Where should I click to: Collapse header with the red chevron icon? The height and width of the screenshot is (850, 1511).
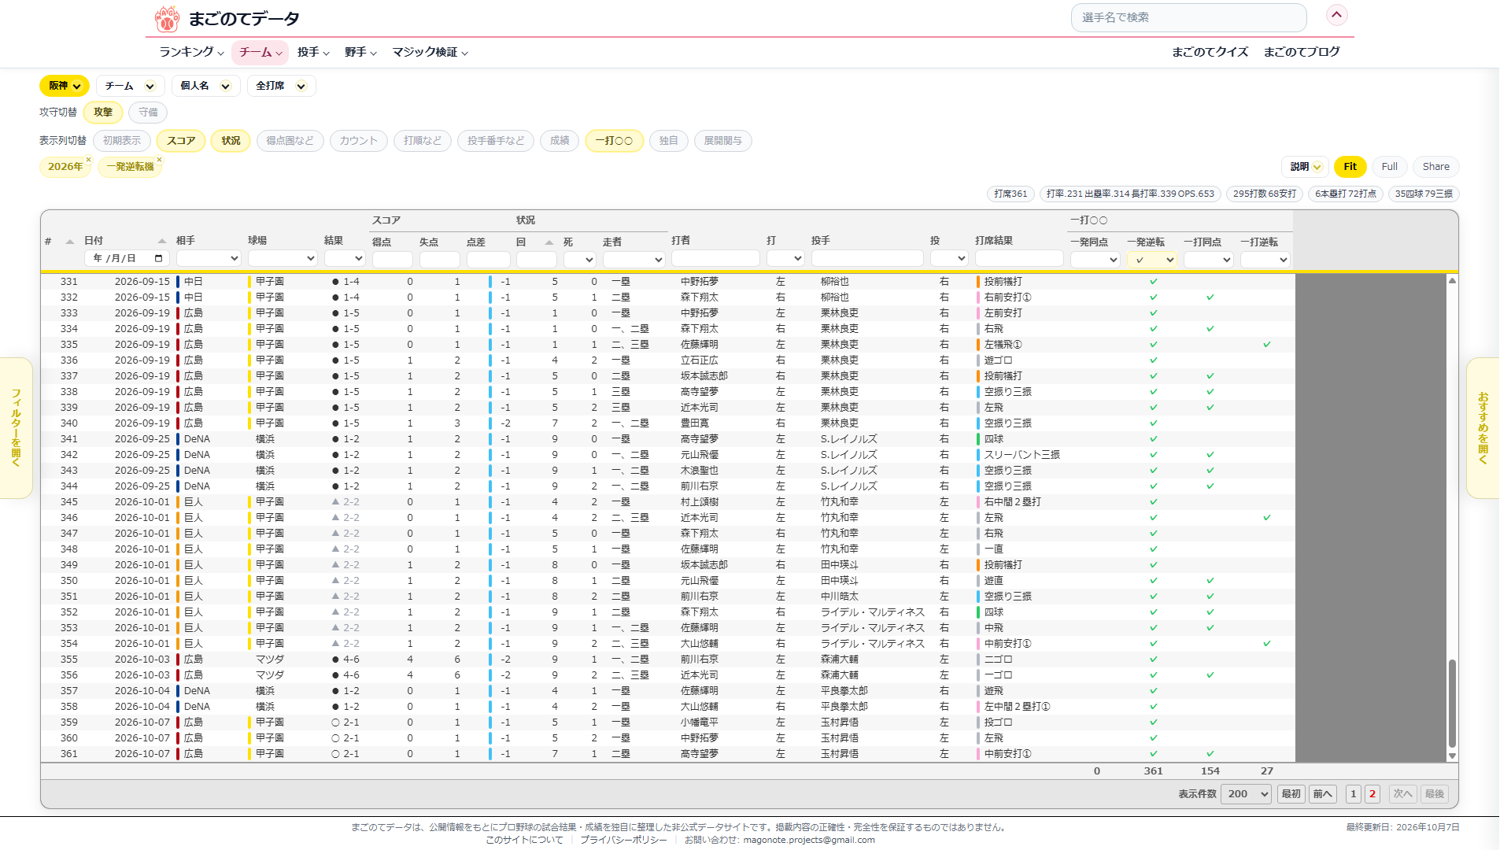click(x=1337, y=15)
